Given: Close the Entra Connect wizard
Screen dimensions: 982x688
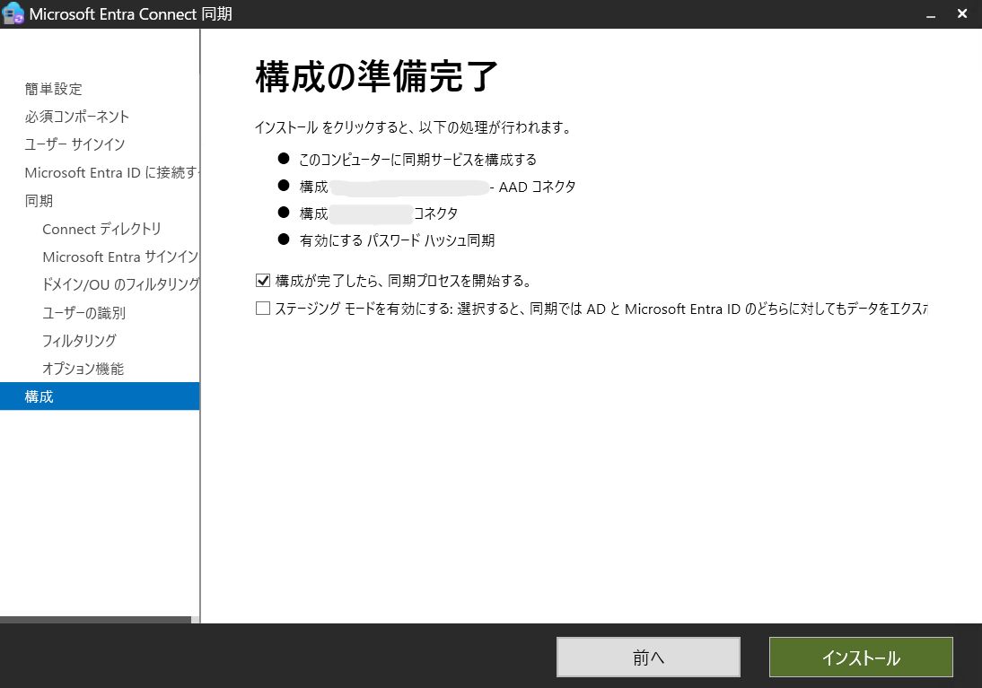Looking at the screenshot, I should pos(961,13).
